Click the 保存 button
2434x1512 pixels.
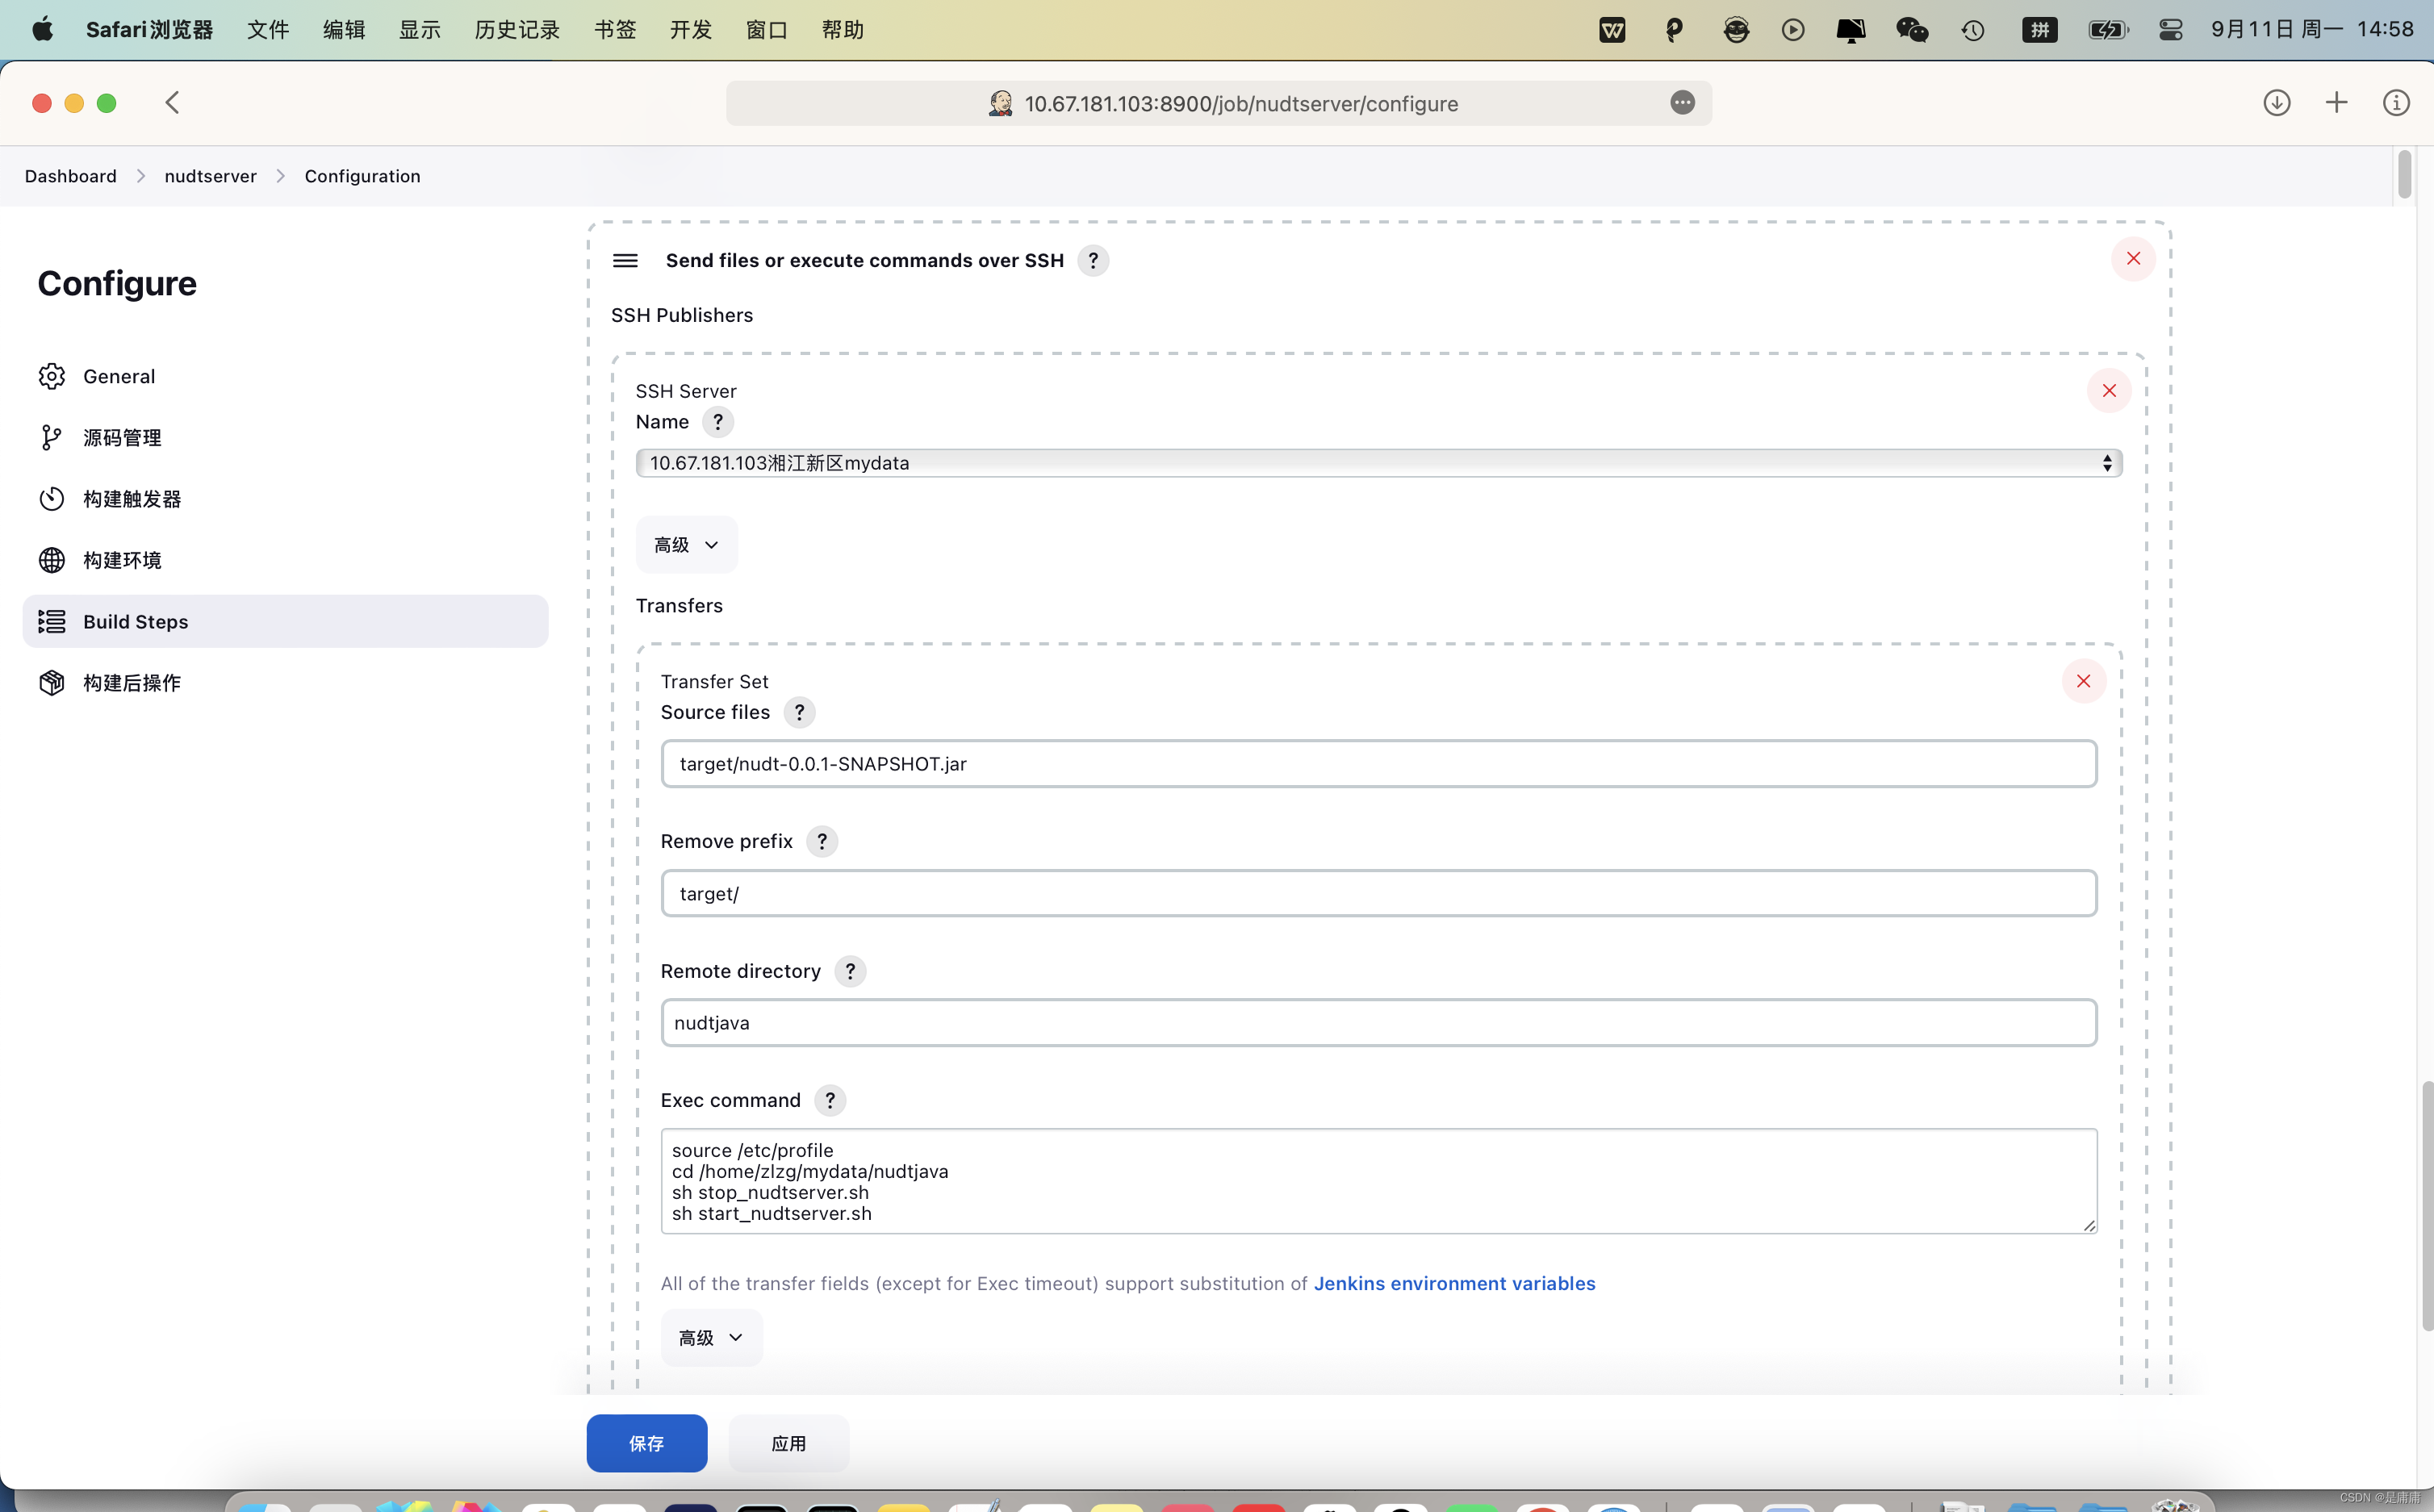(646, 1443)
